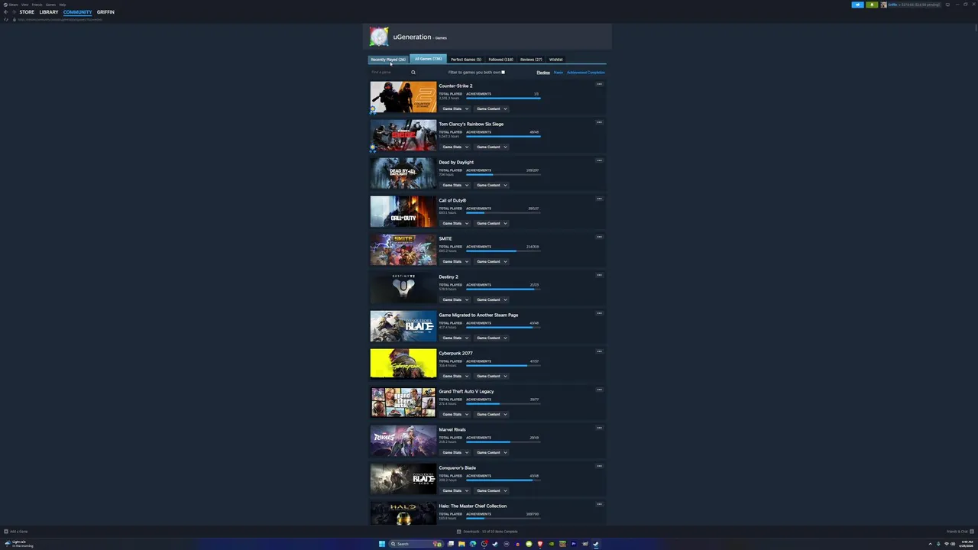This screenshot has width=978, height=550.
Task: Toggle the Filter to games you both own checkbox
Action: click(503, 73)
